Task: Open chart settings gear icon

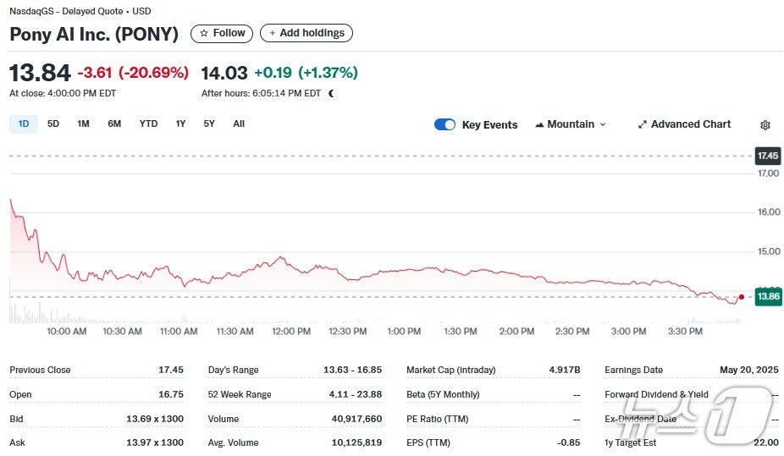Action: pyautogui.click(x=765, y=125)
